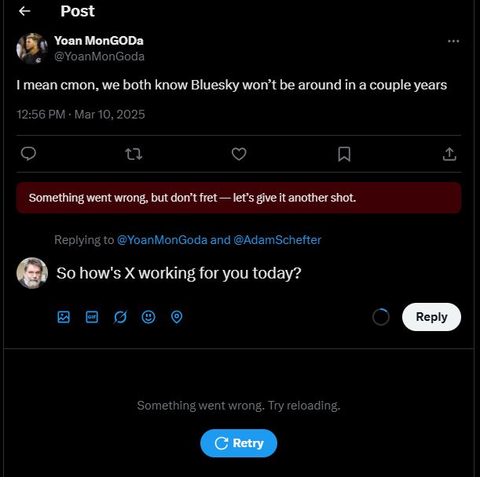The width and height of the screenshot is (480, 477).
Task: Open the emoji picker
Action: pyautogui.click(x=148, y=317)
